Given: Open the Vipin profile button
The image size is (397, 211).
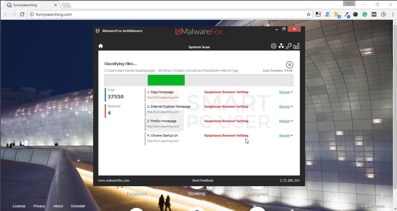Looking at the screenshot, I should [350, 3].
